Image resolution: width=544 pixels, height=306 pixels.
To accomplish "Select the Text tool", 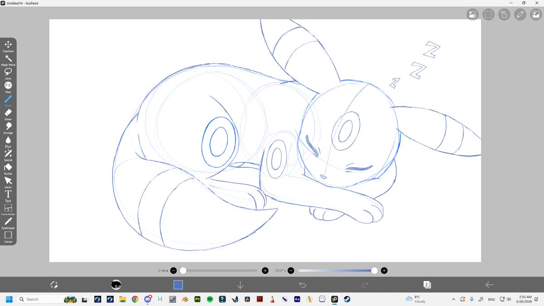I will point(8,194).
